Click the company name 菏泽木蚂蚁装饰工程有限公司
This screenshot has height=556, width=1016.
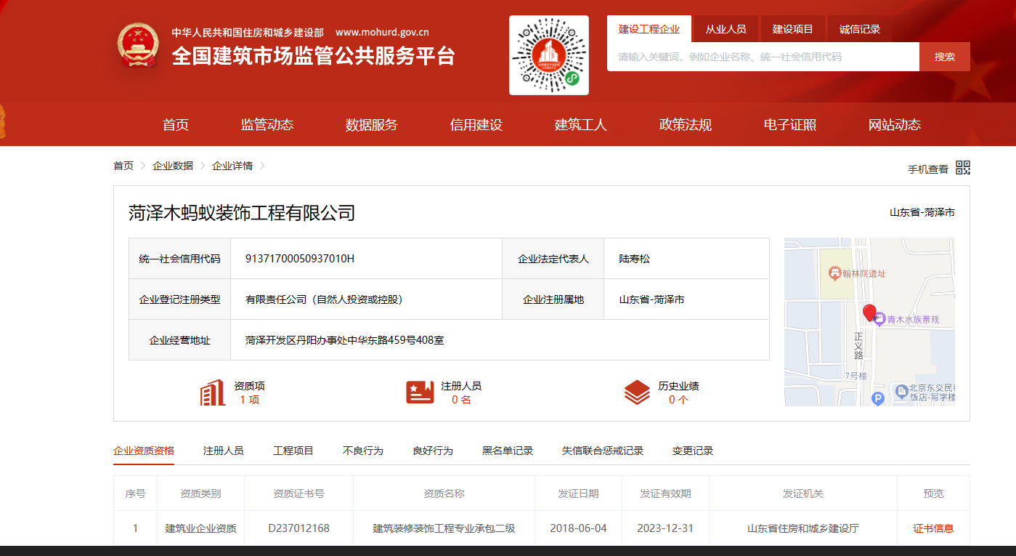pos(242,213)
